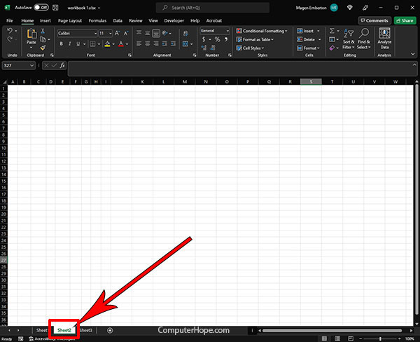This screenshot has width=420, height=342.
Task: Click the Cut scissors icon
Action: 43,31
